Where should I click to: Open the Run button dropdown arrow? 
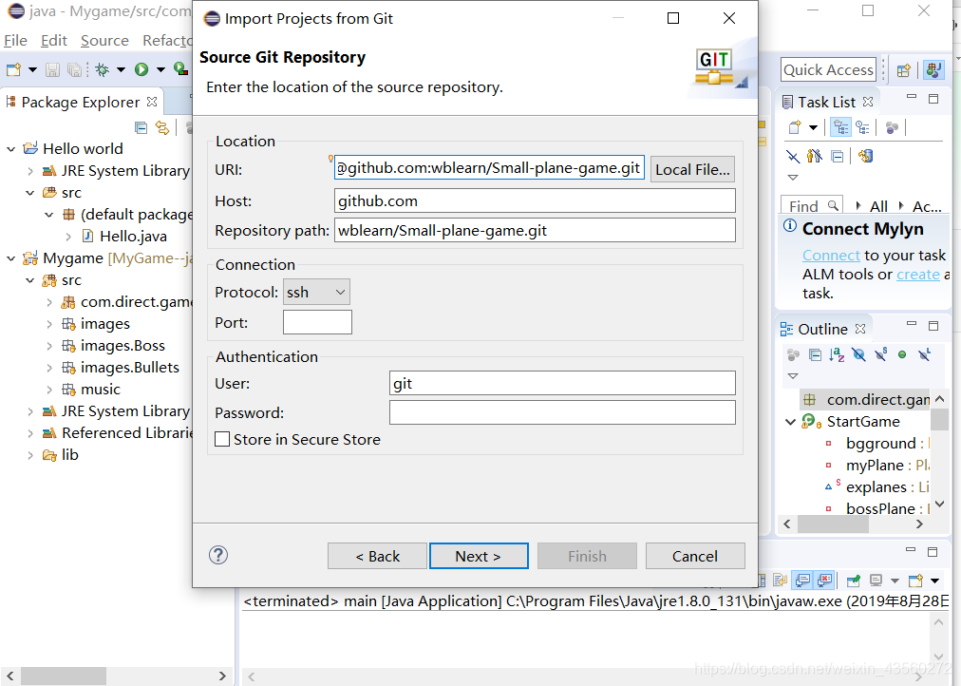[161, 70]
